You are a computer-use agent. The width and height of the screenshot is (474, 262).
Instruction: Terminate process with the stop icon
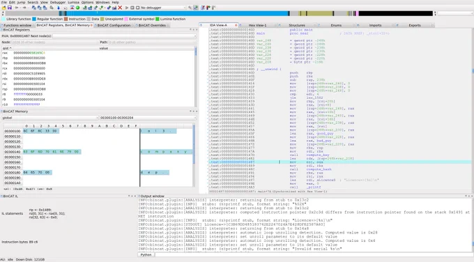pyautogui.click(x=137, y=8)
